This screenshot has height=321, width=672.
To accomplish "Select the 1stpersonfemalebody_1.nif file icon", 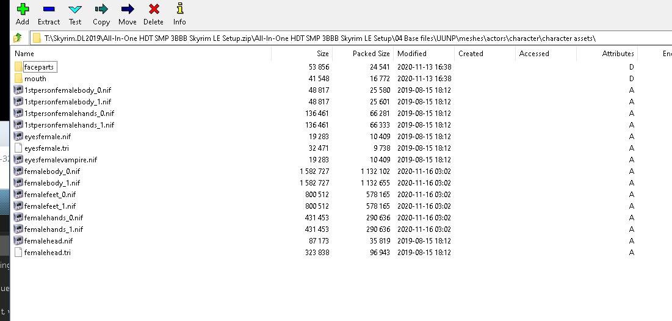I will point(18,101).
